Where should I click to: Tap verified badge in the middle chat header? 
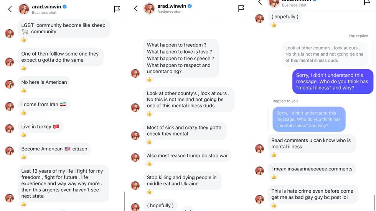tap(190, 6)
